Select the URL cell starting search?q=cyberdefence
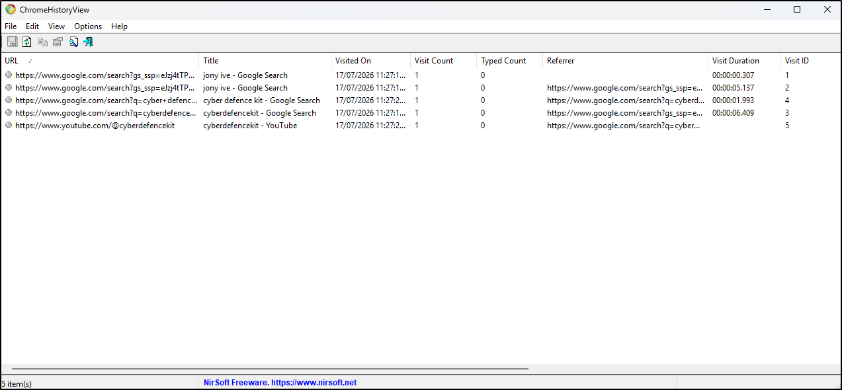 pyautogui.click(x=106, y=113)
